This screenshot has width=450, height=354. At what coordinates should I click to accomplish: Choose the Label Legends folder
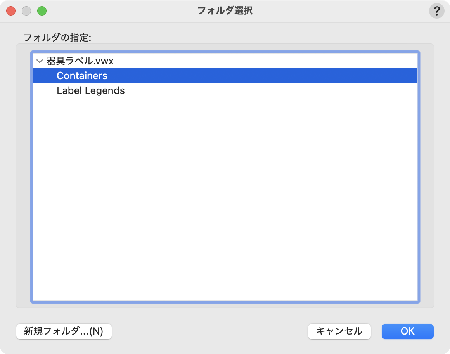[x=90, y=91]
